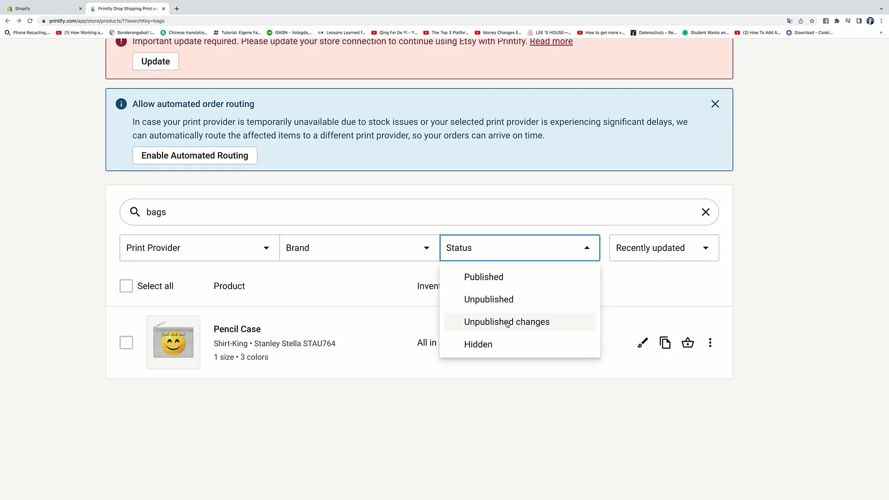
Task: Toggle the Select all checkbox
Action: click(126, 286)
